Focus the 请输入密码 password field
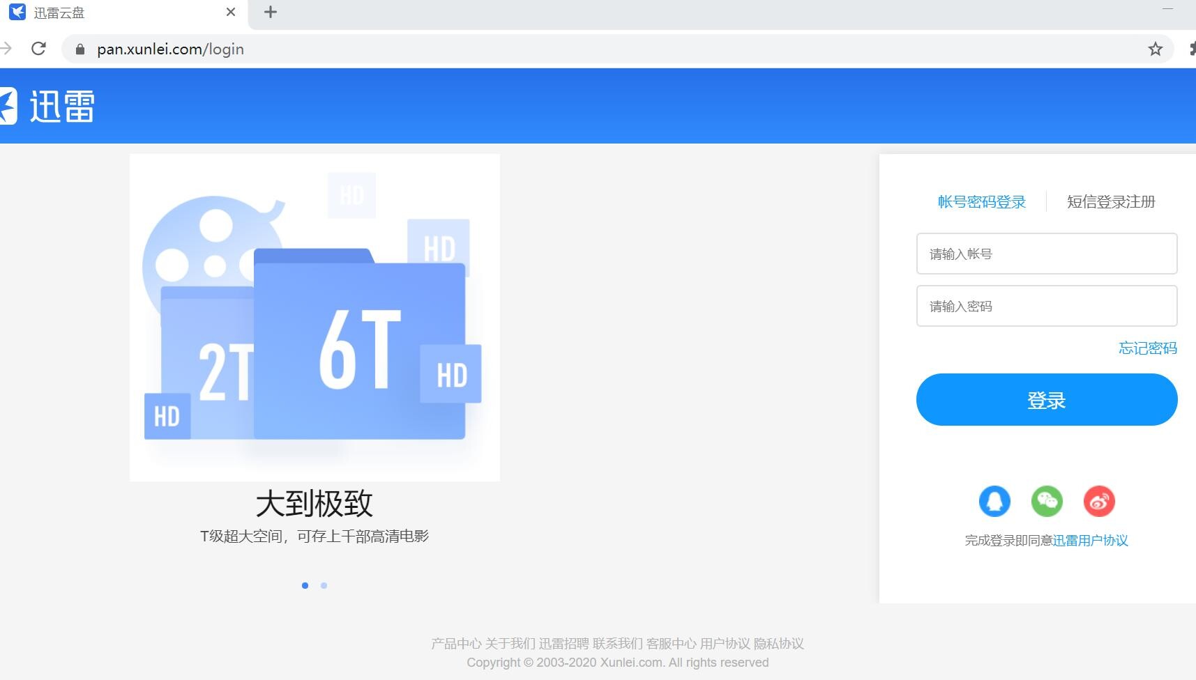1196x680 pixels. 1046,306
